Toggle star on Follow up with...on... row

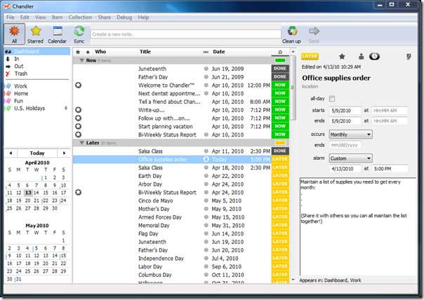[x=78, y=118]
